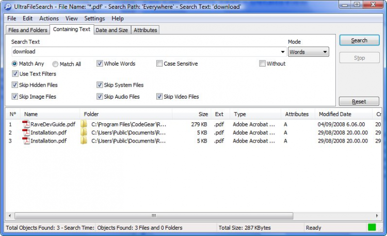This screenshot has width=387, height=236.
Task: Click the horizontal scrollbar thumb in results
Action: click(x=154, y=216)
